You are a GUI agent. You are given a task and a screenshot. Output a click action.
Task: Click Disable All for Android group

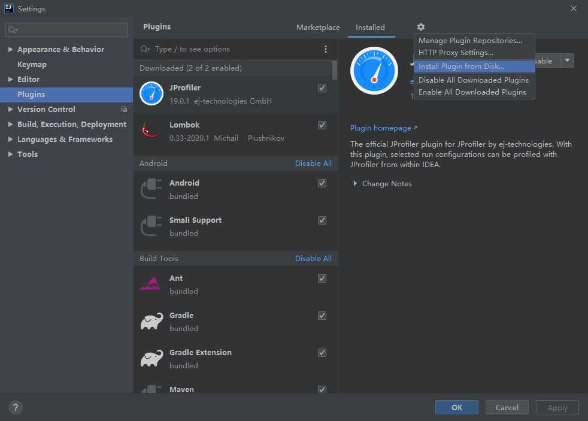pos(313,163)
